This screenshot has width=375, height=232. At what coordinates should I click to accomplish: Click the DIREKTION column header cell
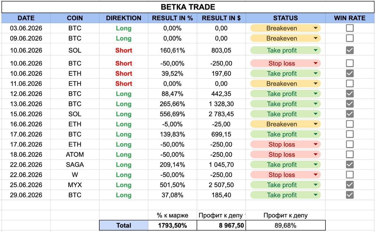[x=124, y=18]
